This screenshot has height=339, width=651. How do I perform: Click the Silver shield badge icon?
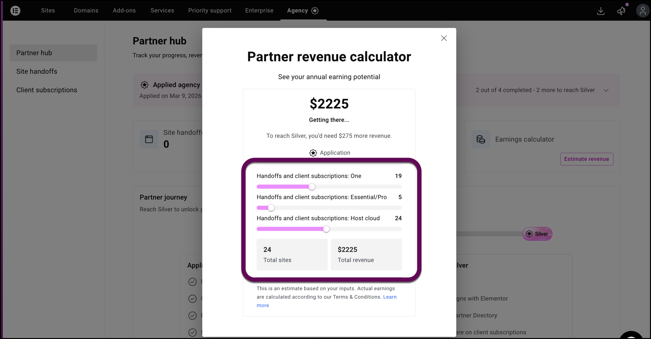529,234
